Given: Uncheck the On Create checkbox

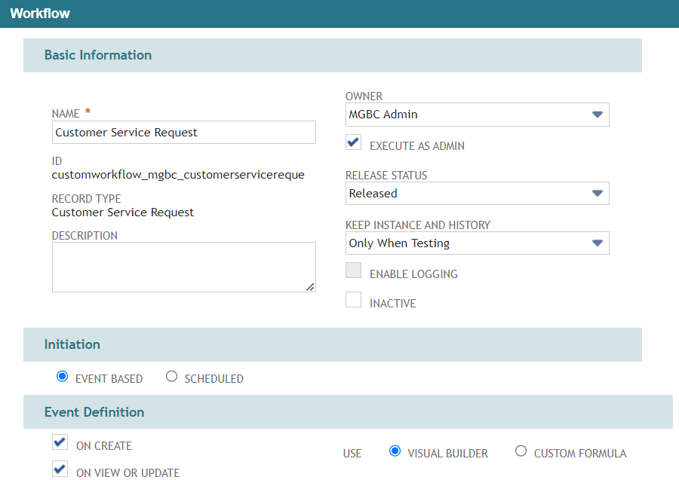Looking at the screenshot, I should 60,442.
